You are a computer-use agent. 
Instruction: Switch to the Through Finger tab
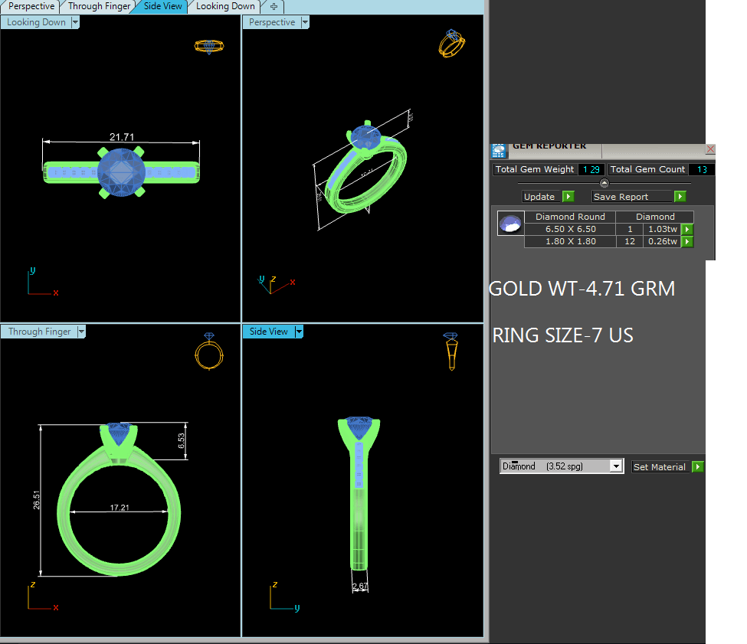point(99,6)
